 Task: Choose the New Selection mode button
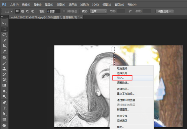pyautogui.click(x=17, y=11)
